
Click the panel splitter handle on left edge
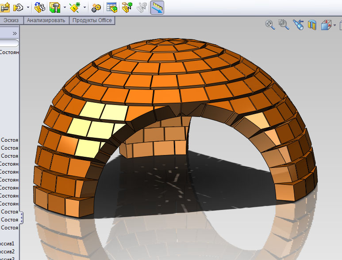[x=22, y=217]
